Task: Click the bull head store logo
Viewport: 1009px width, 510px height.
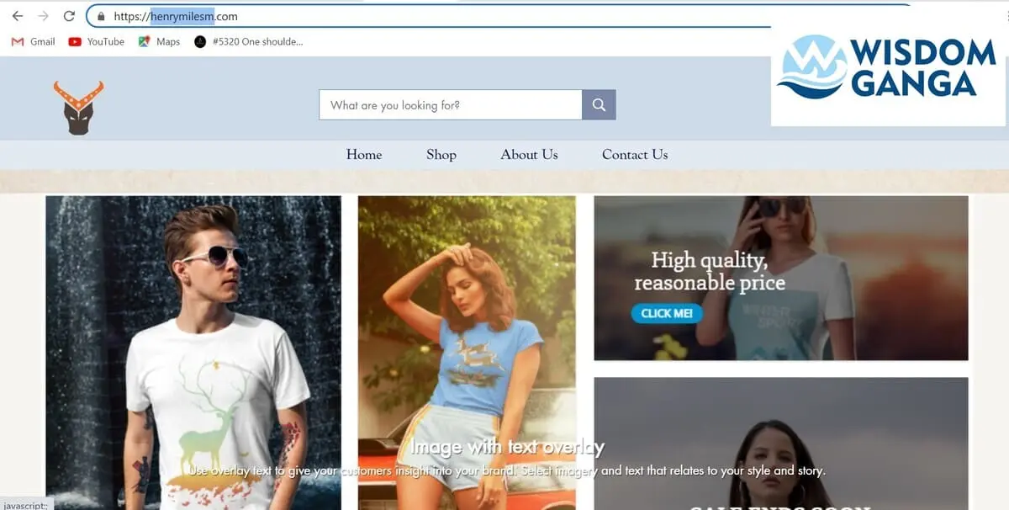Action: click(78, 108)
